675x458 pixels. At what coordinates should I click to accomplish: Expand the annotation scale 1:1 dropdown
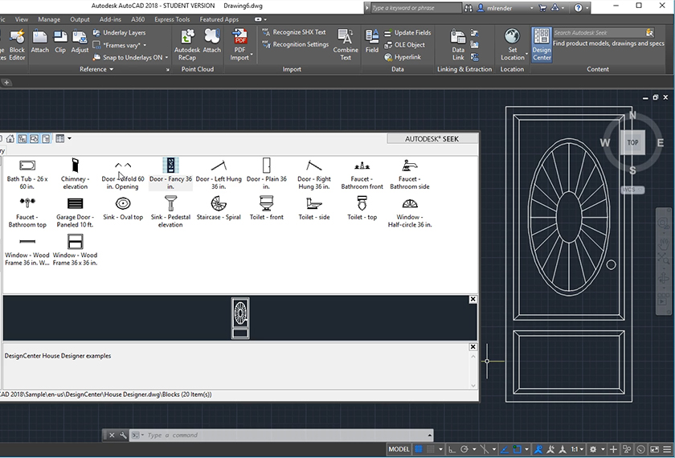577,449
